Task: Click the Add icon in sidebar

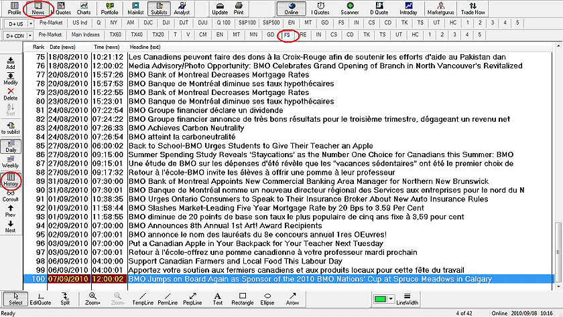Action: coord(11,63)
